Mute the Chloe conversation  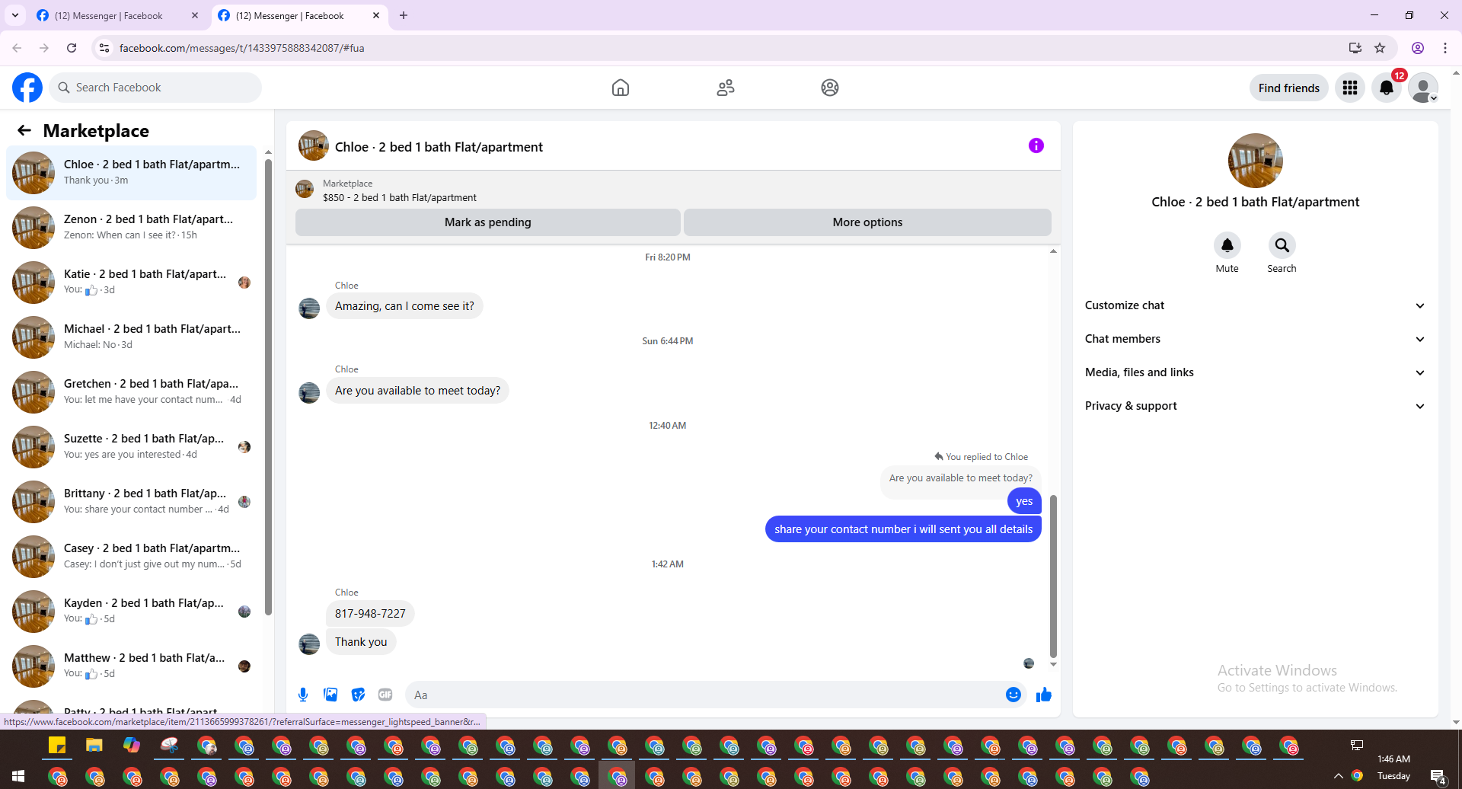pos(1227,245)
